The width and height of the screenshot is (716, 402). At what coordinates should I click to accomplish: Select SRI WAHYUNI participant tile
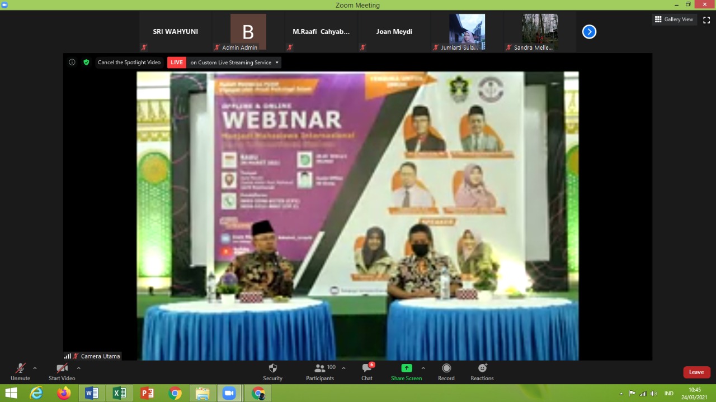pyautogui.click(x=176, y=32)
